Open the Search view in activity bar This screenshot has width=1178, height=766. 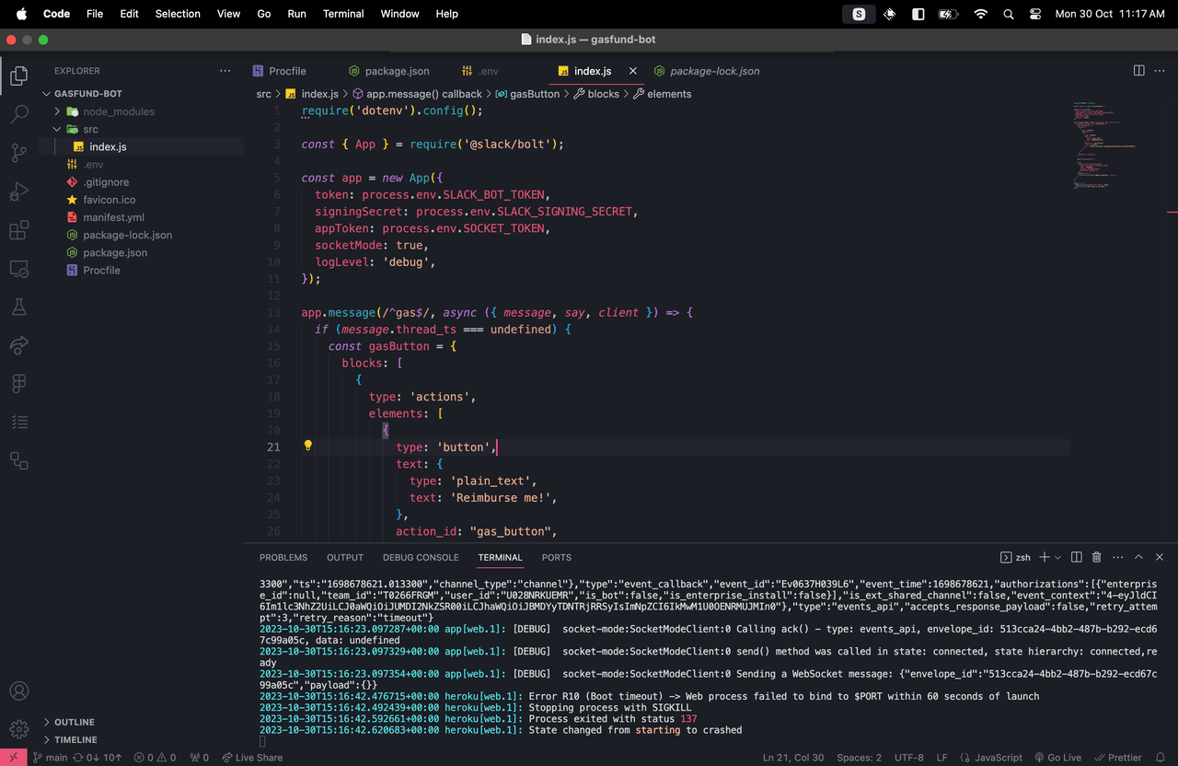click(18, 115)
